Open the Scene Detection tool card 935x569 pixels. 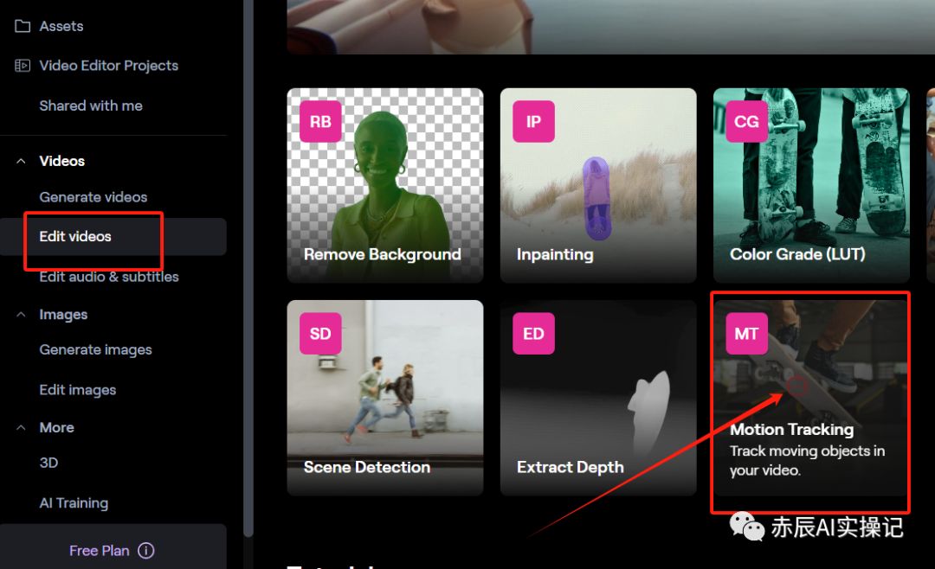(x=385, y=398)
